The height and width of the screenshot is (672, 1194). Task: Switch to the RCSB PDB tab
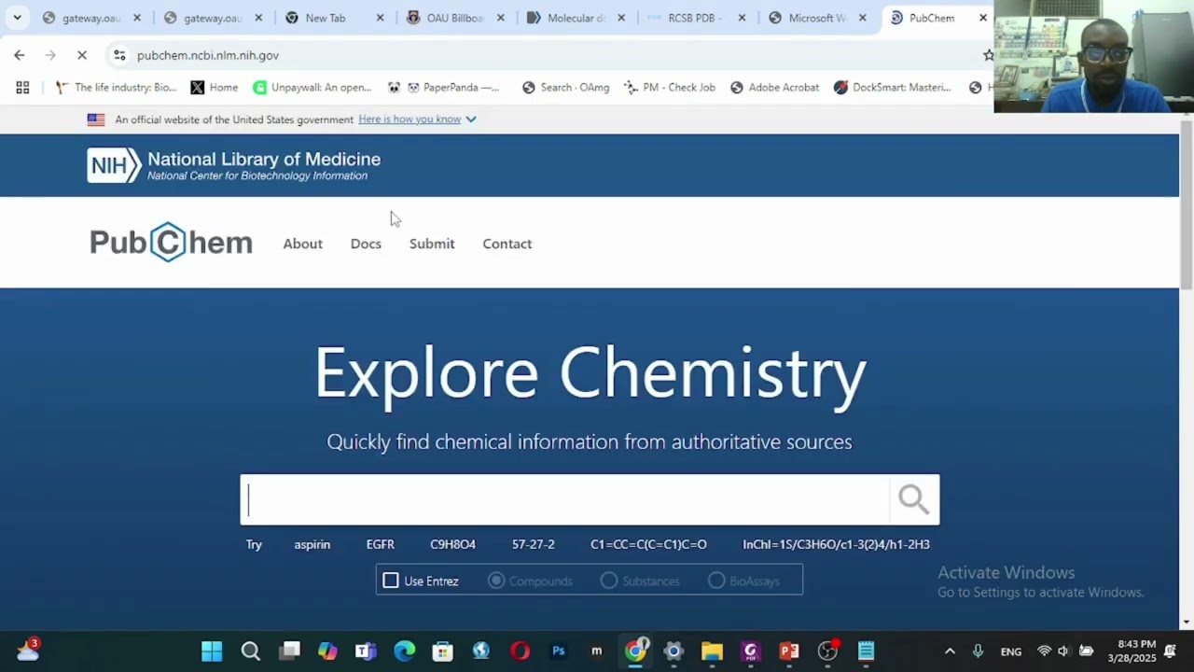[695, 18]
